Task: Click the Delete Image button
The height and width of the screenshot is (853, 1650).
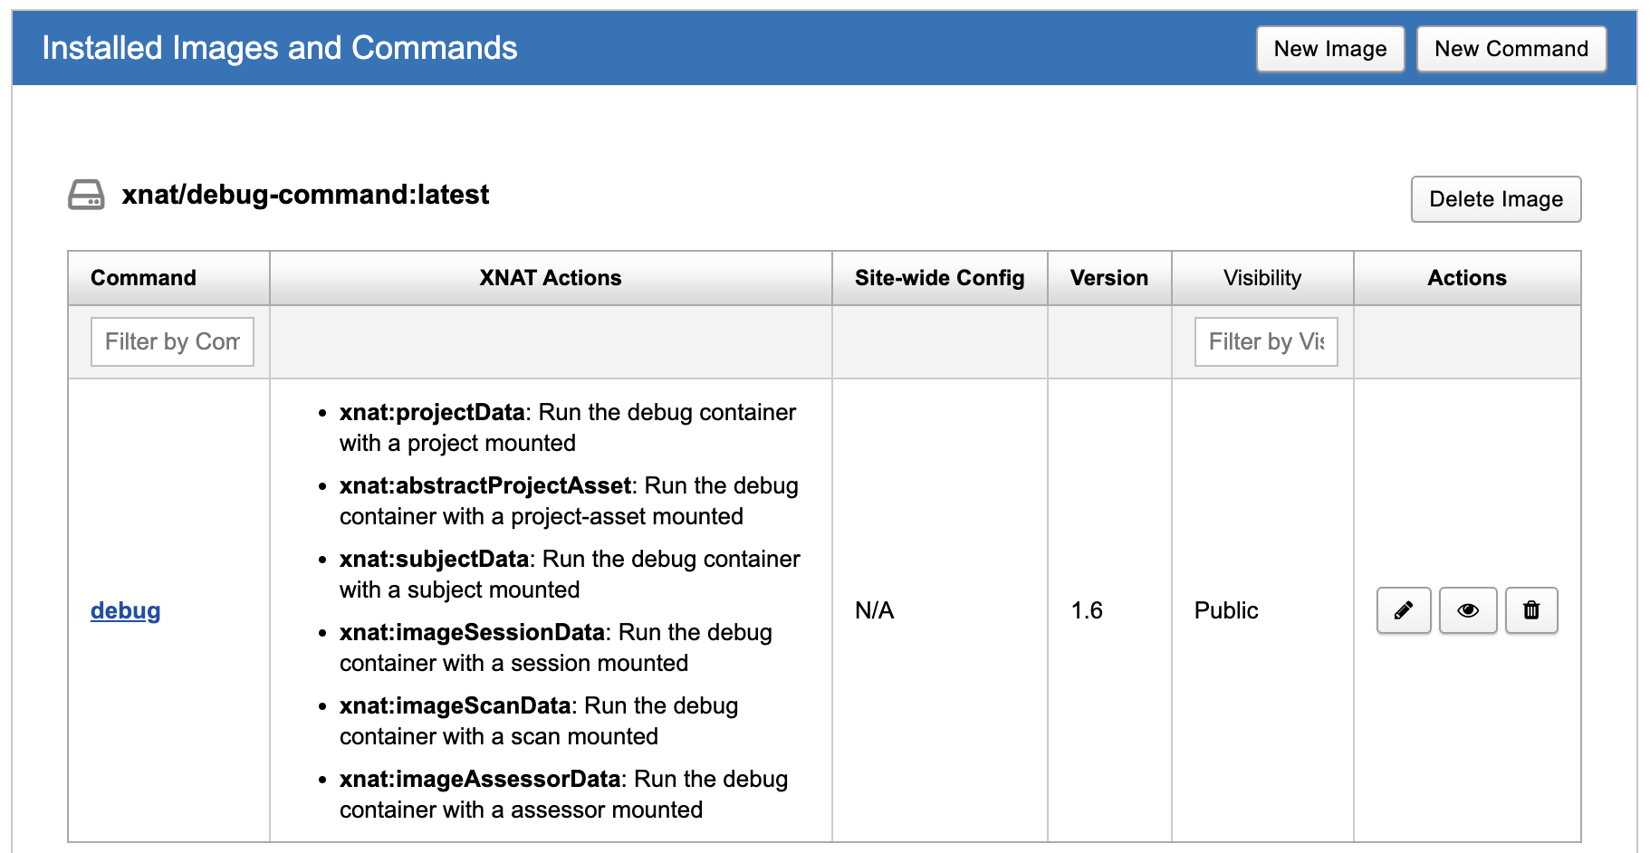Action: [x=1495, y=199]
